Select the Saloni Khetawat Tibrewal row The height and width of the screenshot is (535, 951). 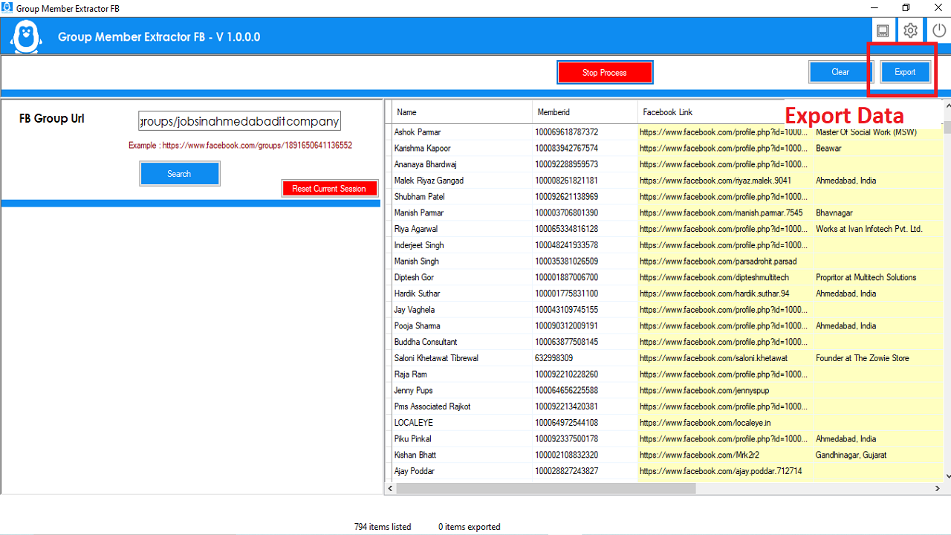pyautogui.click(x=461, y=357)
